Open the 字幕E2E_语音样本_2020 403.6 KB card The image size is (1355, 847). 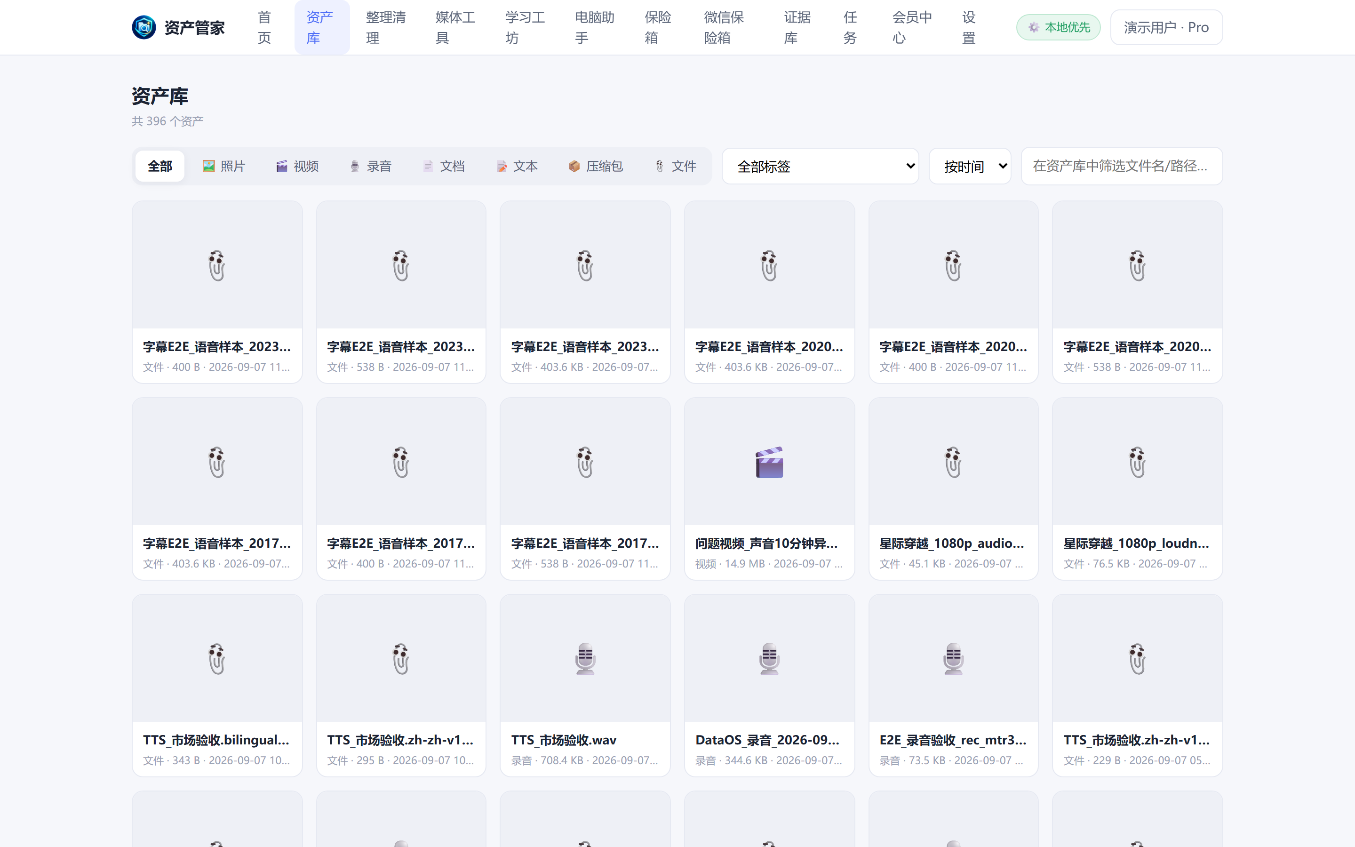(769, 292)
